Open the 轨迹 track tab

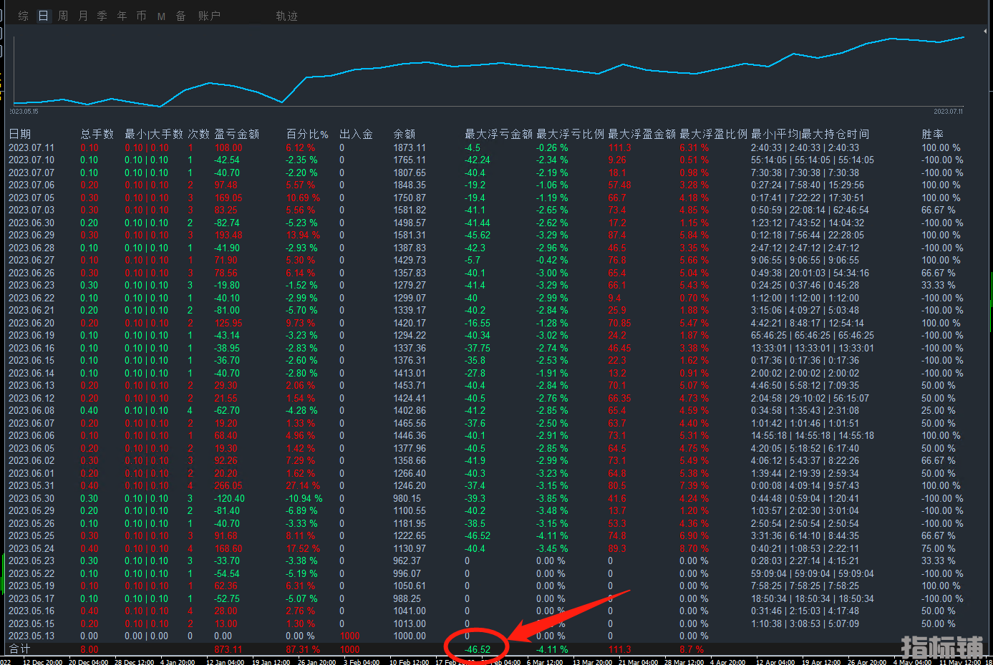click(286, 16)
